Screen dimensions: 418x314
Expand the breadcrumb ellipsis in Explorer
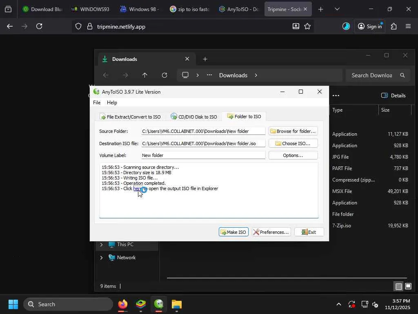click(x=209, y=75)
